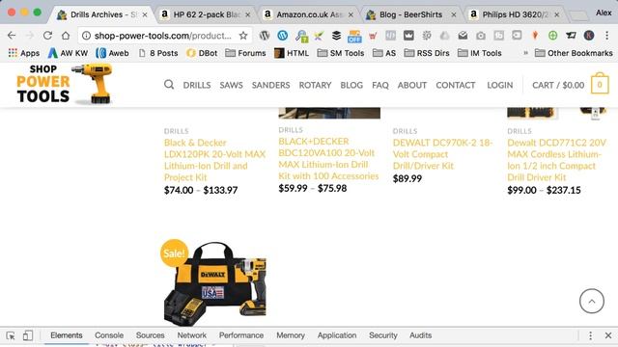Open the magnifier with question mark extension
The height and width of the screenshot is (347, 618).
301,37
